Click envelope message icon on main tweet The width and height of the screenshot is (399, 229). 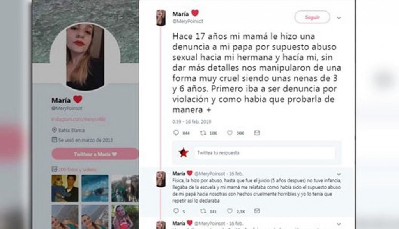pyautogui.click(x=257, y=133)
